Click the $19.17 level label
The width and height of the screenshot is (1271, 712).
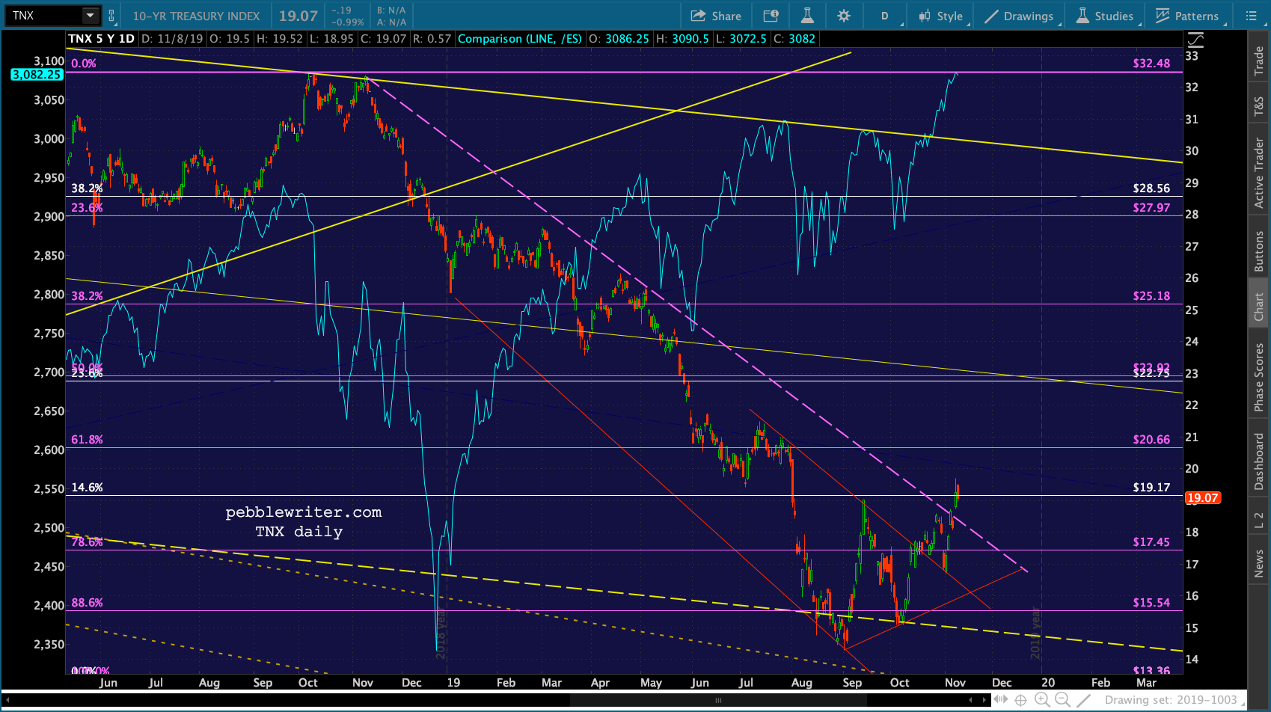click(x=1151, y=487)
